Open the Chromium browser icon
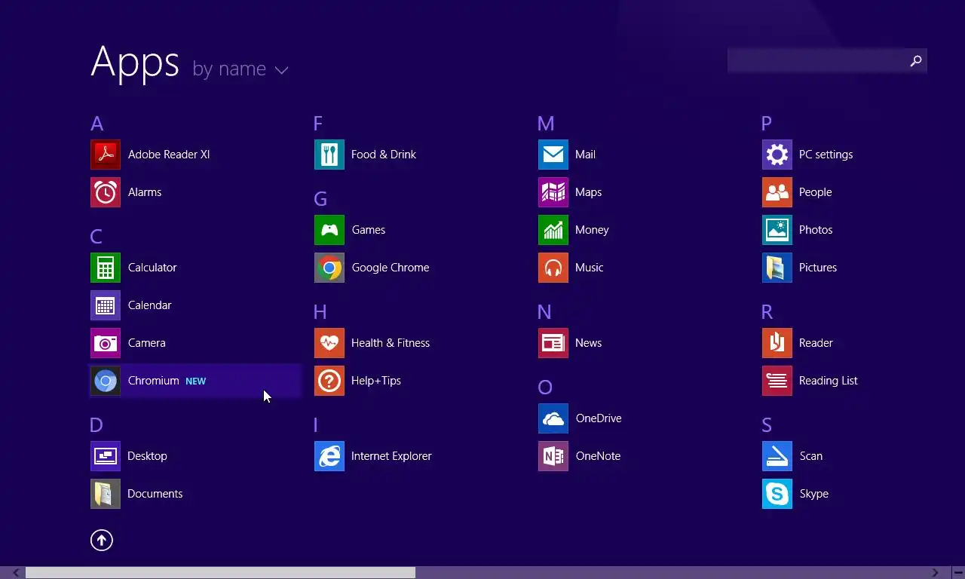 point(106,381)
